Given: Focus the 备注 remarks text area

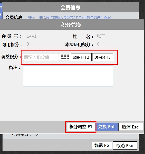Looking at the screenshot, I should tap(68, 76).
